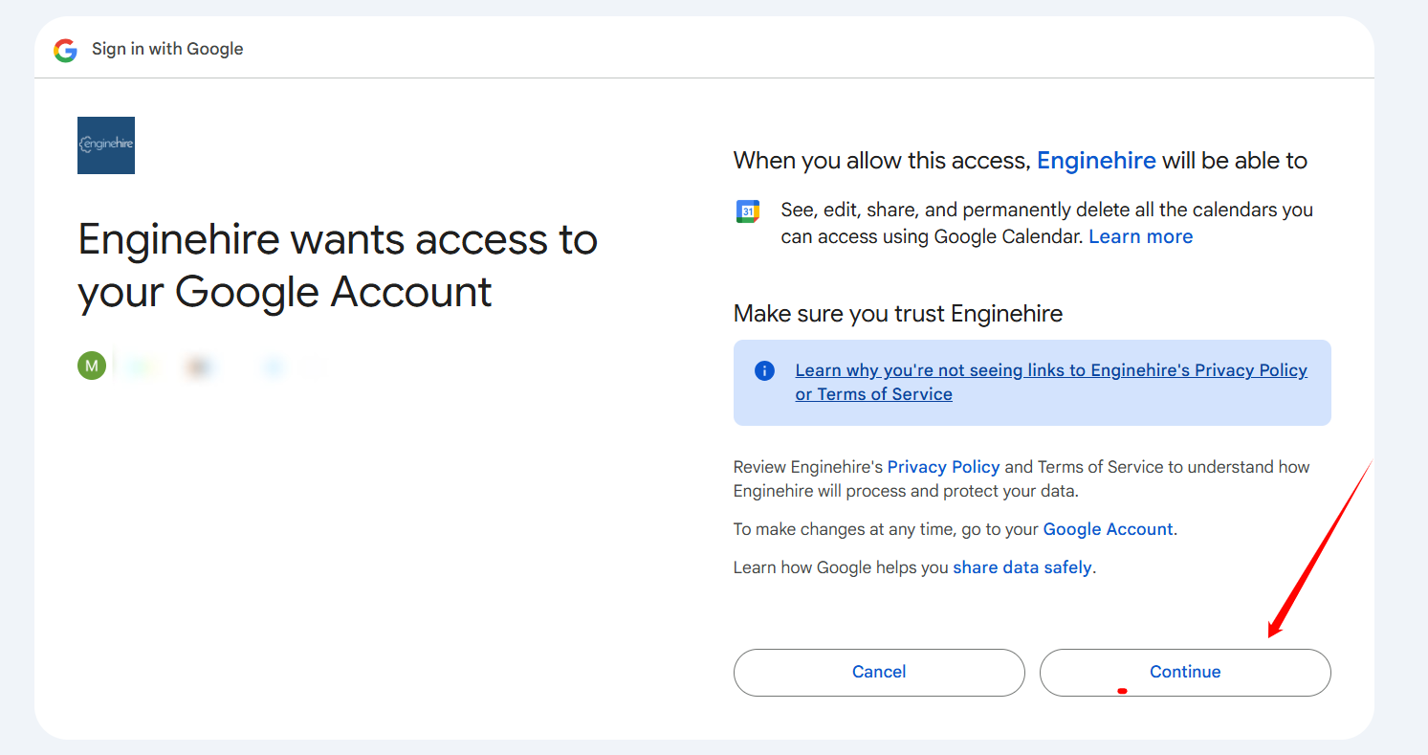
Task: Click the blue info circle icon
Action: [764, 371]
